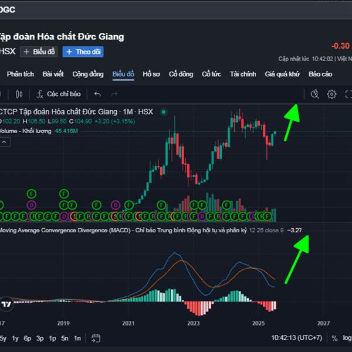The width and height of the screenshot is (352, 352).
Task: Open the Báo cáo tab
Action: pyautogui.click(x=320, y=74)
